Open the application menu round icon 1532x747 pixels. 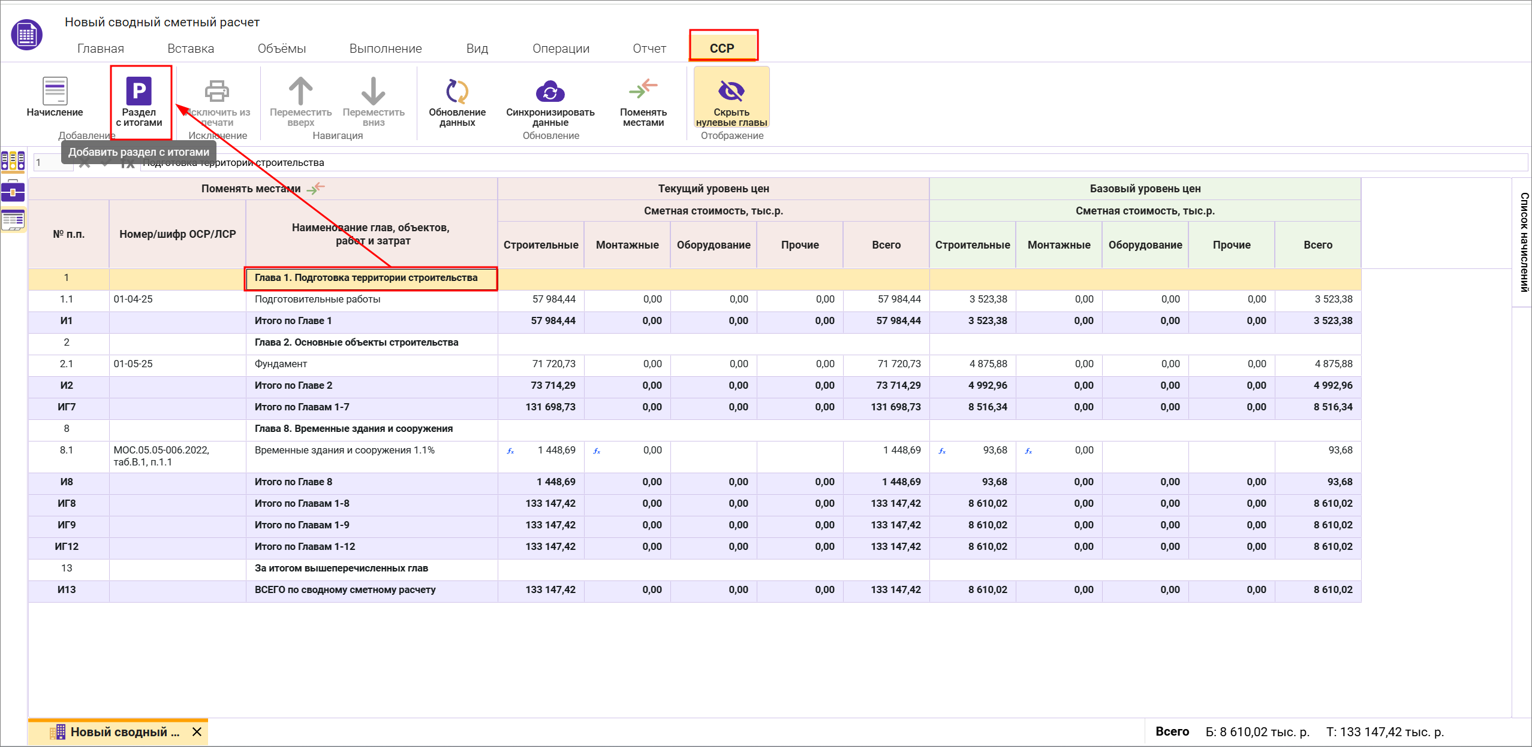pyautogui.click(x=26, y=35)
